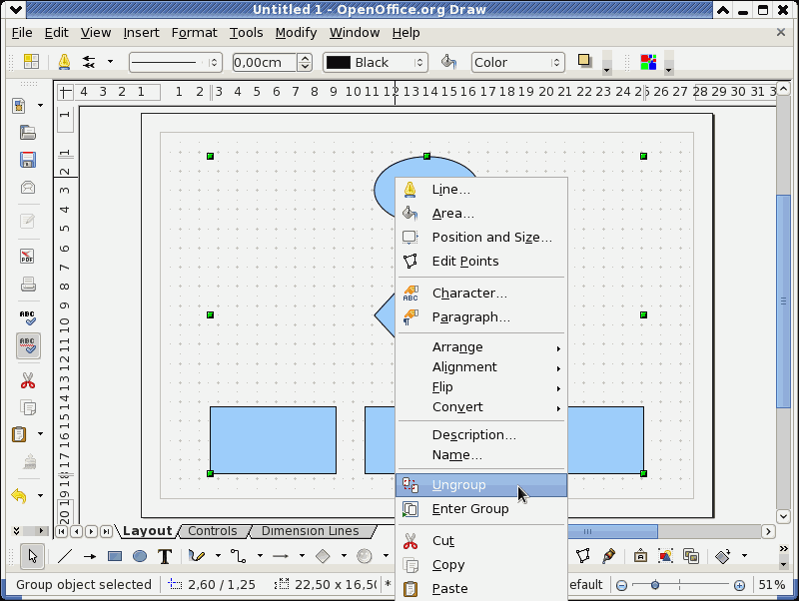Screen dimensions: 799x601
Task: Click the Save floppy disk icon
Action: click(x=28, y=160)
